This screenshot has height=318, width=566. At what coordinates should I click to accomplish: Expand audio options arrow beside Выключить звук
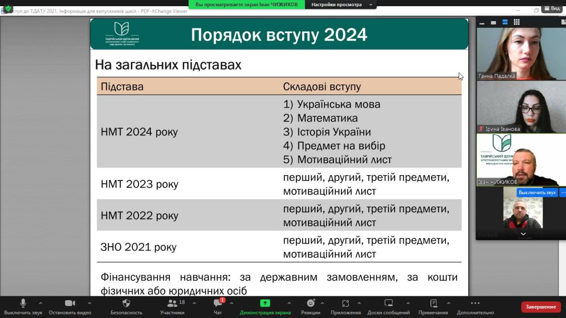(41, 303)
